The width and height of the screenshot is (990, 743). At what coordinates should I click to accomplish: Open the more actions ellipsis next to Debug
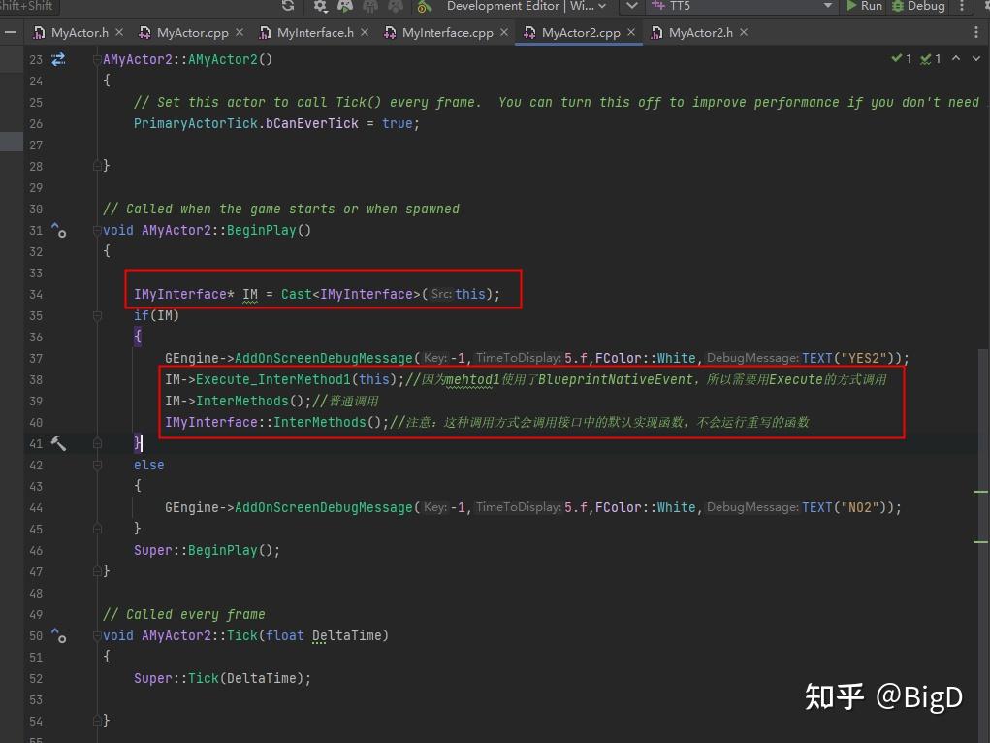pos(962,6)
